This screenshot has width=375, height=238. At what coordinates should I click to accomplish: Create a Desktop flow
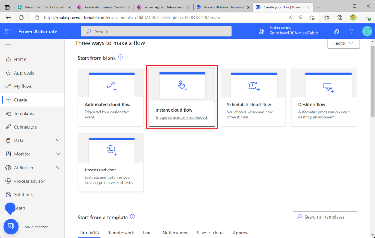[324, 97]
